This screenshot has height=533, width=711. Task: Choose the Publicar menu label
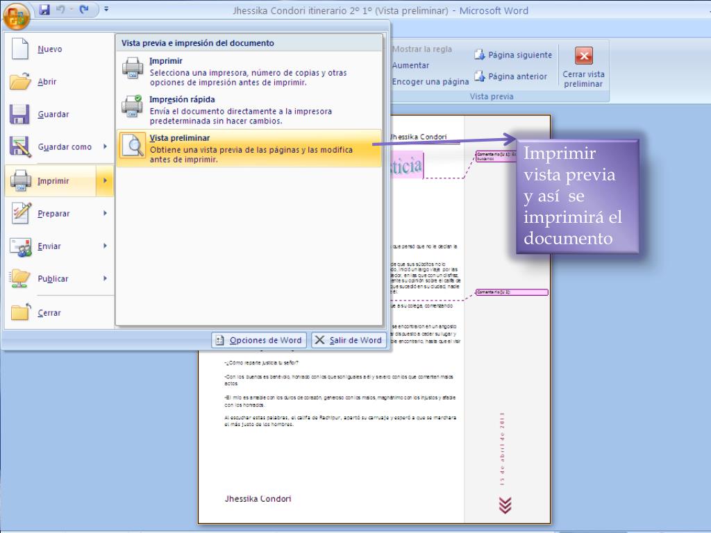pyautogui.click(x=53, y=279)
